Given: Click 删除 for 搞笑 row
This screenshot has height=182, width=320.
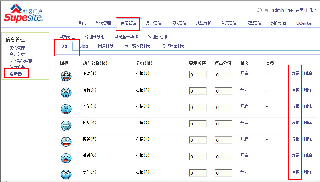Looking at the screenshot, I should (308, 139).
